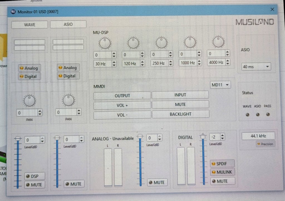285x201 pixels.
Task: Click the MU-DSP knob above 30 Hz
Action: coord(105,43)
